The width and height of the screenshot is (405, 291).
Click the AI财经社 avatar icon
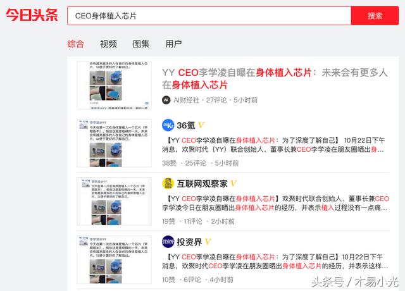[166, 100]
